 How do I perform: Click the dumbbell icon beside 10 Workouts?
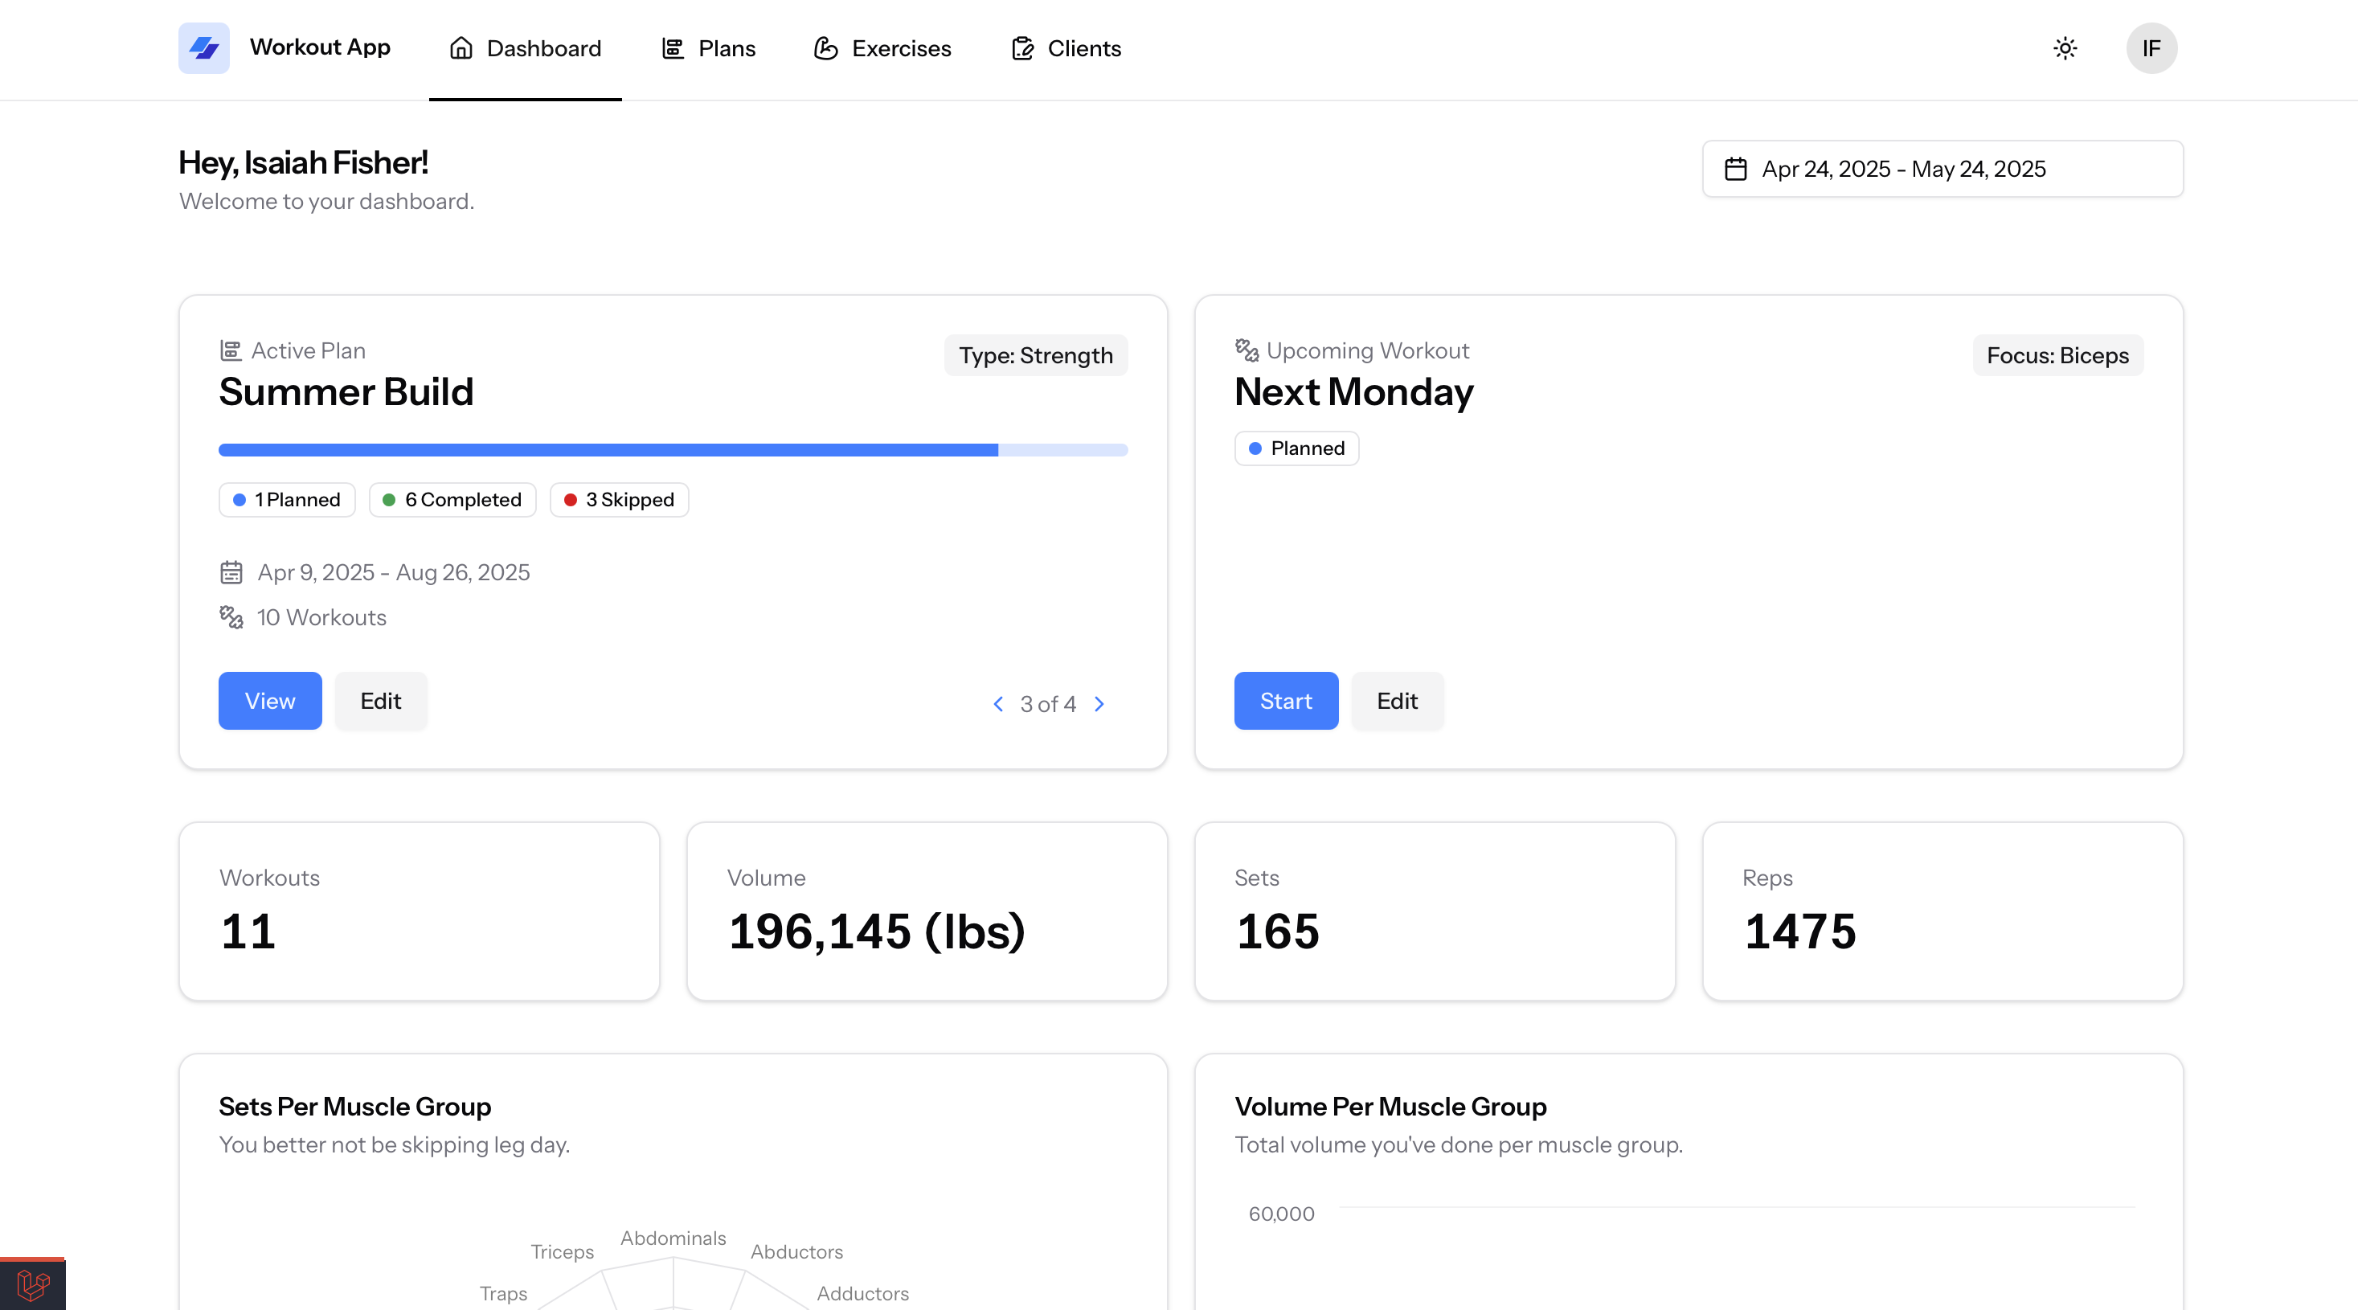click(231, 617)
